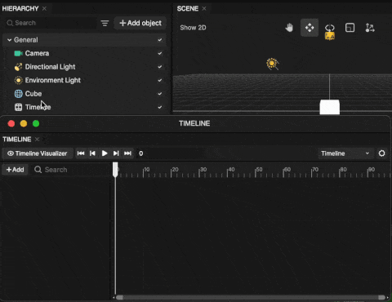Screen dimensions: 392x302
Task: Switch to the Hierarchy tab
Action: [20, 9]
